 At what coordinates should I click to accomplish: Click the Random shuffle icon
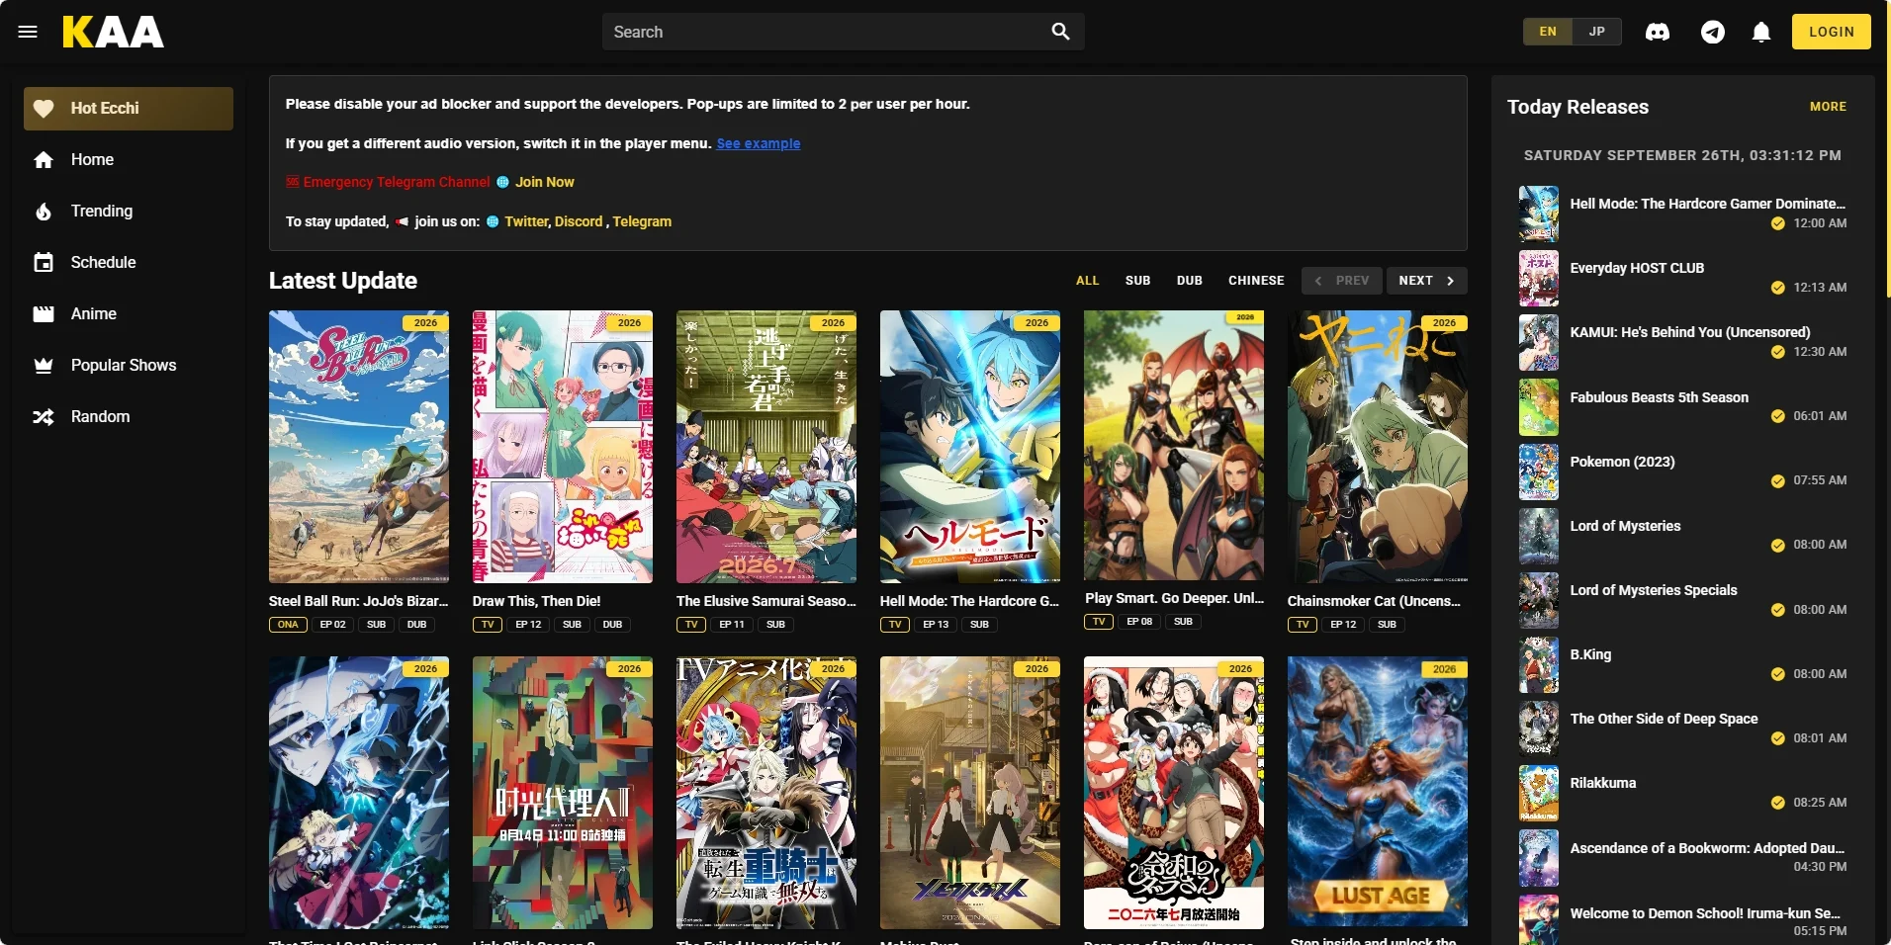pyautogui.click(x=44, y=417)
